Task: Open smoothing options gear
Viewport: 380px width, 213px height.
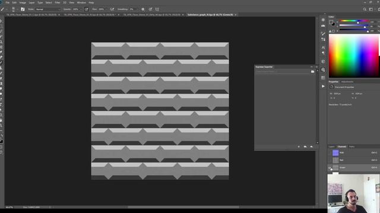Action: tap(143, 9)
